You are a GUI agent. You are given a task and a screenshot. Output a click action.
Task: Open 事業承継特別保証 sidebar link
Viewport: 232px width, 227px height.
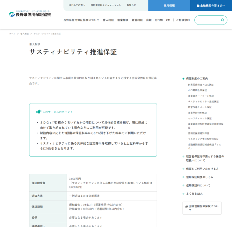[x=197, y=113]
